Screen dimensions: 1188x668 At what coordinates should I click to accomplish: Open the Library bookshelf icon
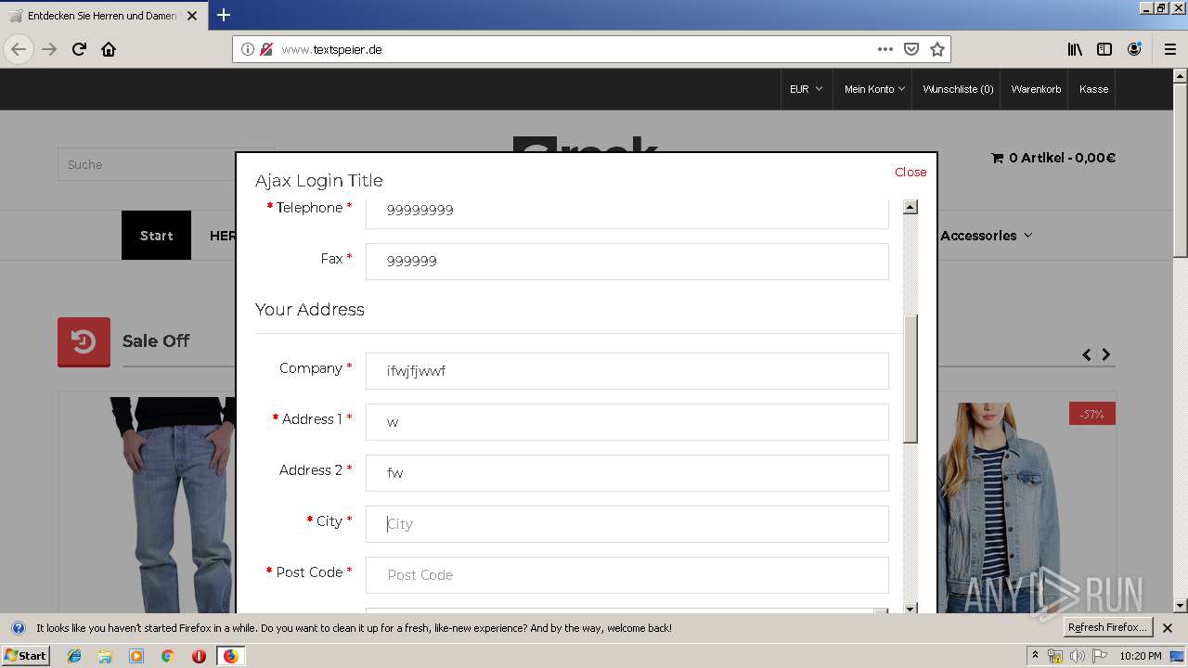click(x=1075, y=49)
